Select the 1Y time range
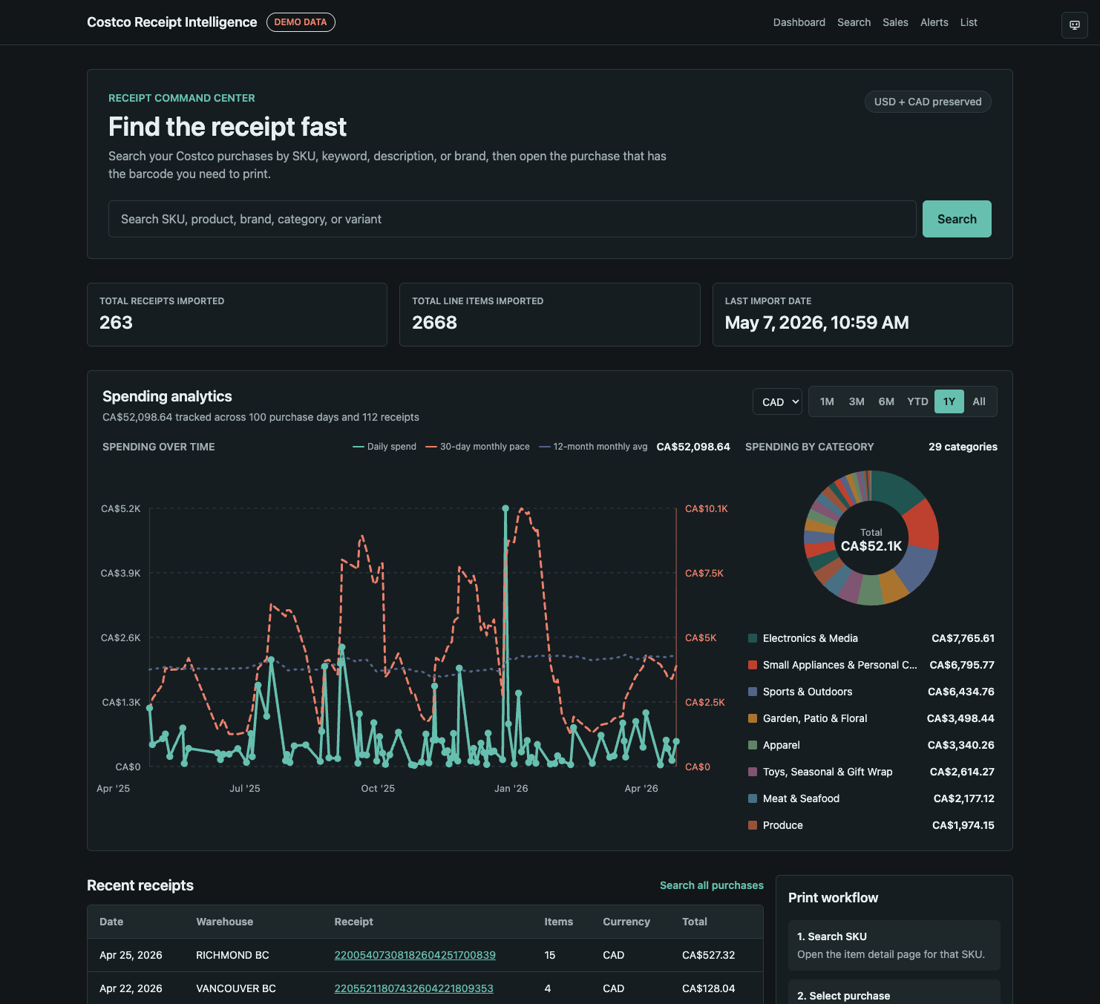1100x1004 pixels. click(x=949, y=401)
